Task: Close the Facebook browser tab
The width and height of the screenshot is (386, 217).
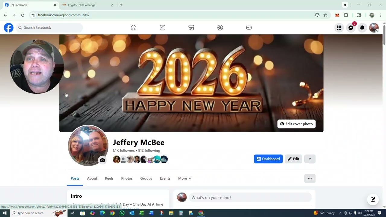Action: click(55, 5)
